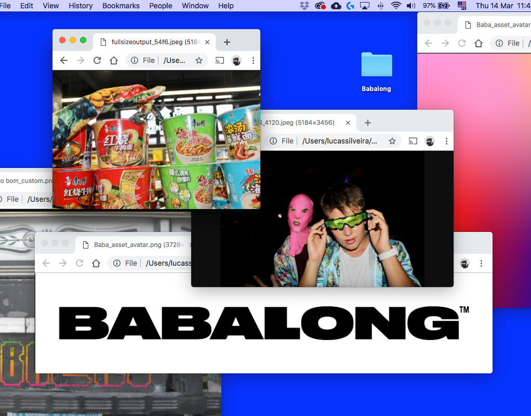Open home in the Babalong logo window
The height and width of the screenshot is (416, 531).
(96, 264)
